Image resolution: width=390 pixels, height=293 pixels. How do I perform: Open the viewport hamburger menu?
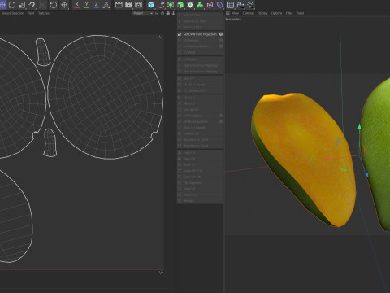[x=227, y=13]
